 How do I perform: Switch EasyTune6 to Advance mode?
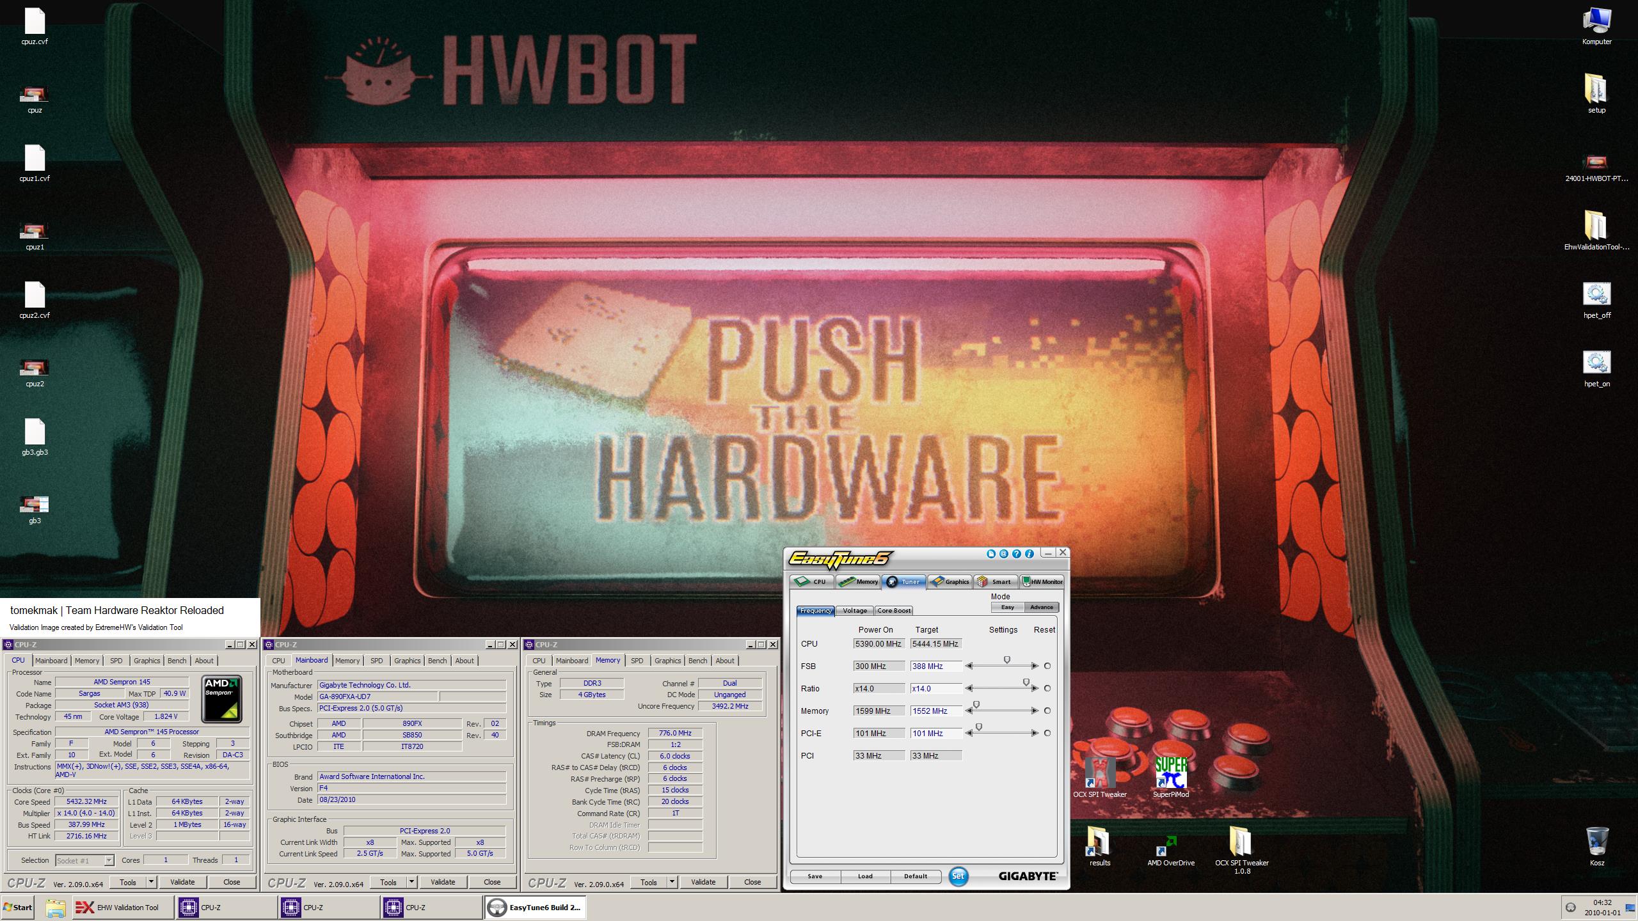[x=1042, y=607]
